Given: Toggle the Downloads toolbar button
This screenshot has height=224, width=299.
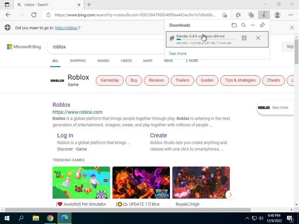Looking at the screenshot, I should coord(264,15).
